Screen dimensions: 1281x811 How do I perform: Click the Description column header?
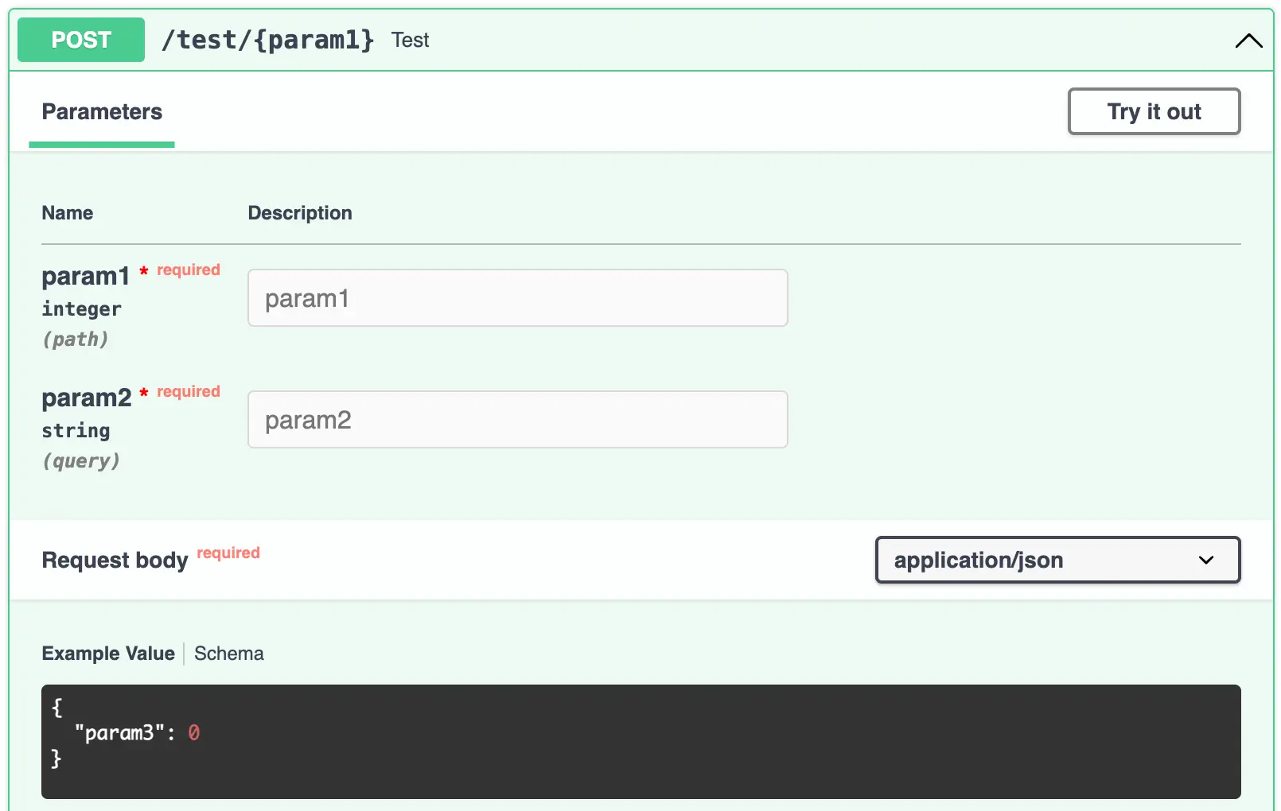[300, 212]
